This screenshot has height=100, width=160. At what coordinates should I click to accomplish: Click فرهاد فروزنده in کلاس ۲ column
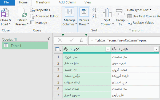click(135, 76)
